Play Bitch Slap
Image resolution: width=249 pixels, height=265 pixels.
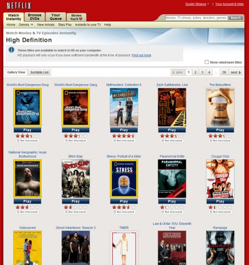point(75,202)
